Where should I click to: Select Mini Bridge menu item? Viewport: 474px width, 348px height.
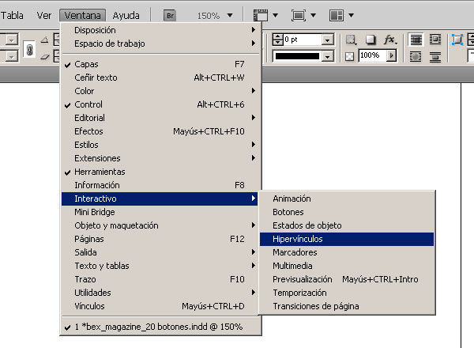point(160,212)
